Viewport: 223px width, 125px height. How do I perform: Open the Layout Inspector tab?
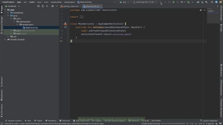[x=209, y=121]
